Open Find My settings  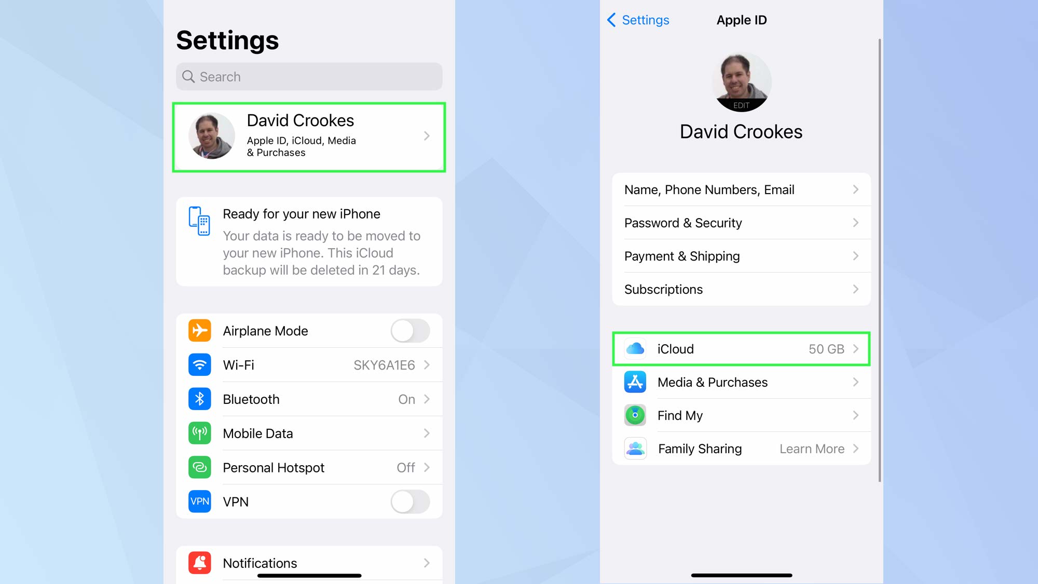741,415
